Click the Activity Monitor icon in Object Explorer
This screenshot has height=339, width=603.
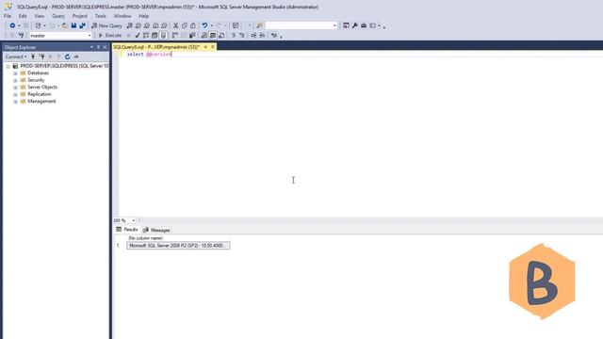pos(76,56)
